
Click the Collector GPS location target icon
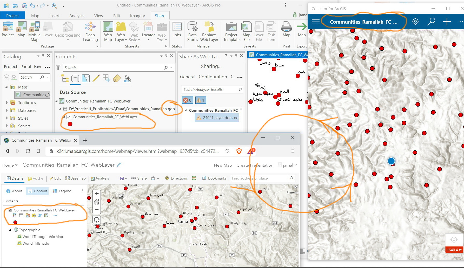tap(415, 22)
